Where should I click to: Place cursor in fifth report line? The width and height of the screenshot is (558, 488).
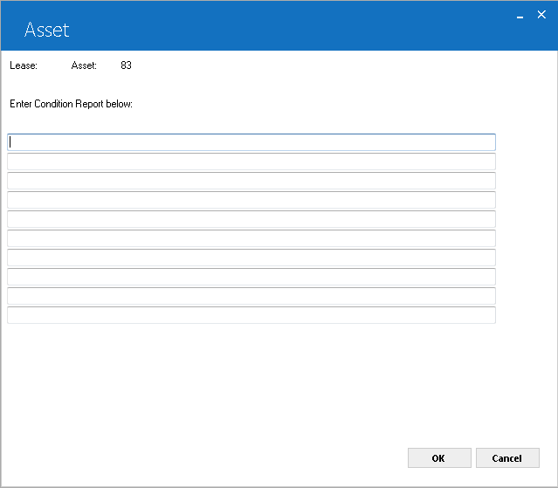point(251,219)
